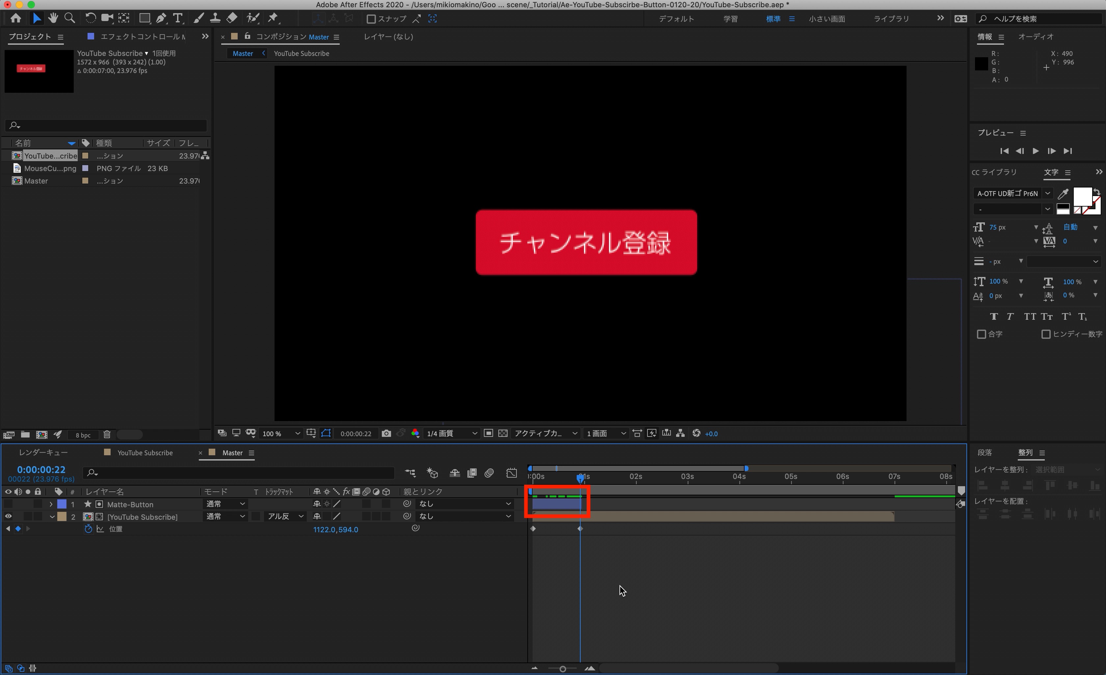Select the Pen tool in toolbar

coord(161,18)
